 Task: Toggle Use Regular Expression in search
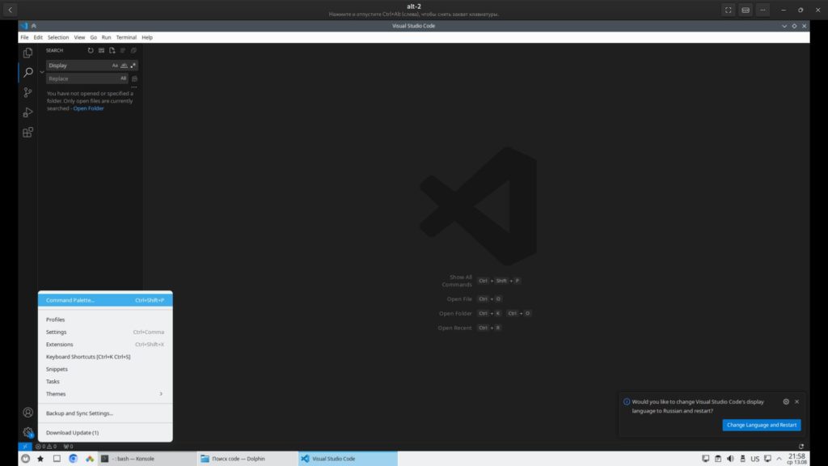click(x=133, y=66)
